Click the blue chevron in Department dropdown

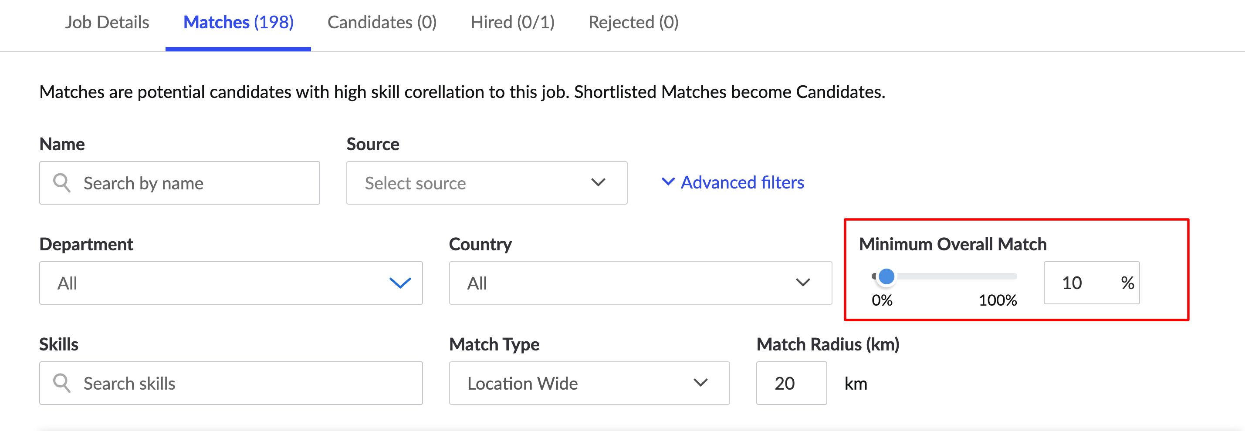tap(400, 283)
